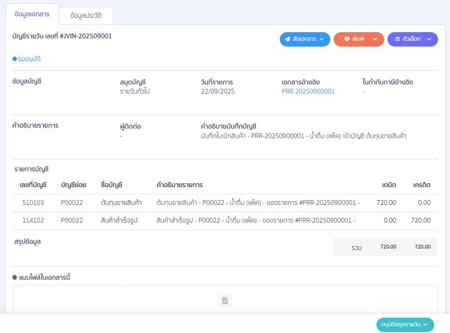
Task: Click description text in the 510103 row
Action: click(258, 202)
